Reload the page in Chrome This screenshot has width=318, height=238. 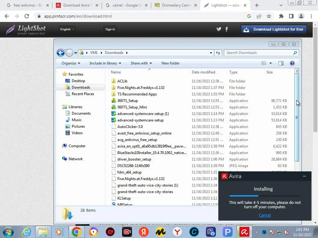tap(27, 16)
